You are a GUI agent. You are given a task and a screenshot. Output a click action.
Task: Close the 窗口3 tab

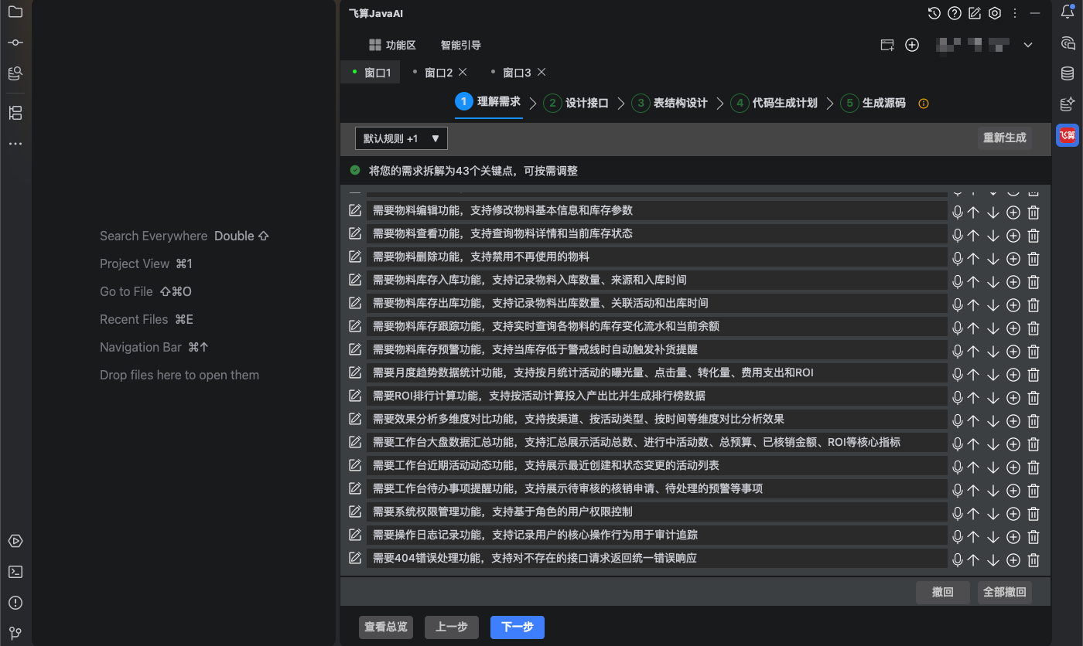(x=541, y=72)
